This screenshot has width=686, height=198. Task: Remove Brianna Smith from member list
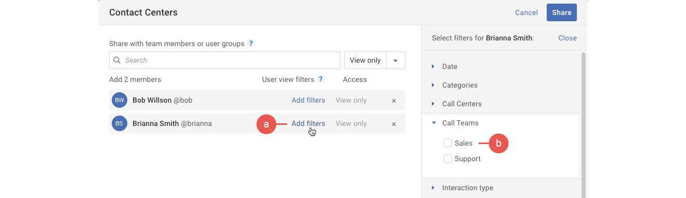[394, 124]
